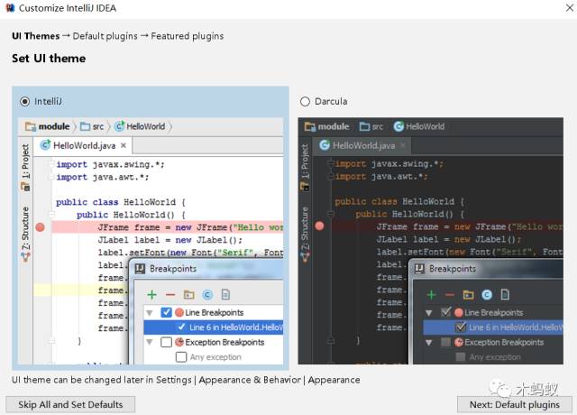Image resolution: width=577 pixels, height=415 pixels.
Task: Click group by folder icon in light preview
Action: pos(188,295)
